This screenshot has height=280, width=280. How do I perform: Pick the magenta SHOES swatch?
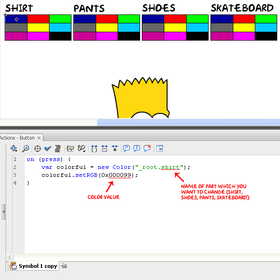(x=175, y=36)
